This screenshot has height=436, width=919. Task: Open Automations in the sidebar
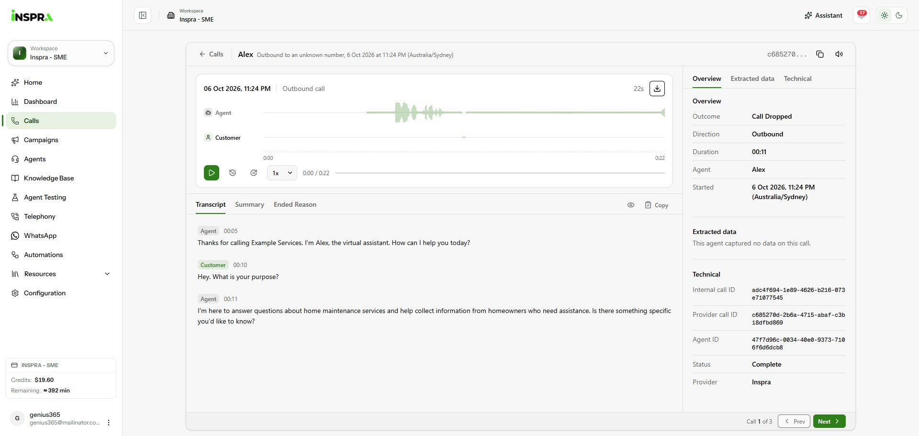pos(61,255)
